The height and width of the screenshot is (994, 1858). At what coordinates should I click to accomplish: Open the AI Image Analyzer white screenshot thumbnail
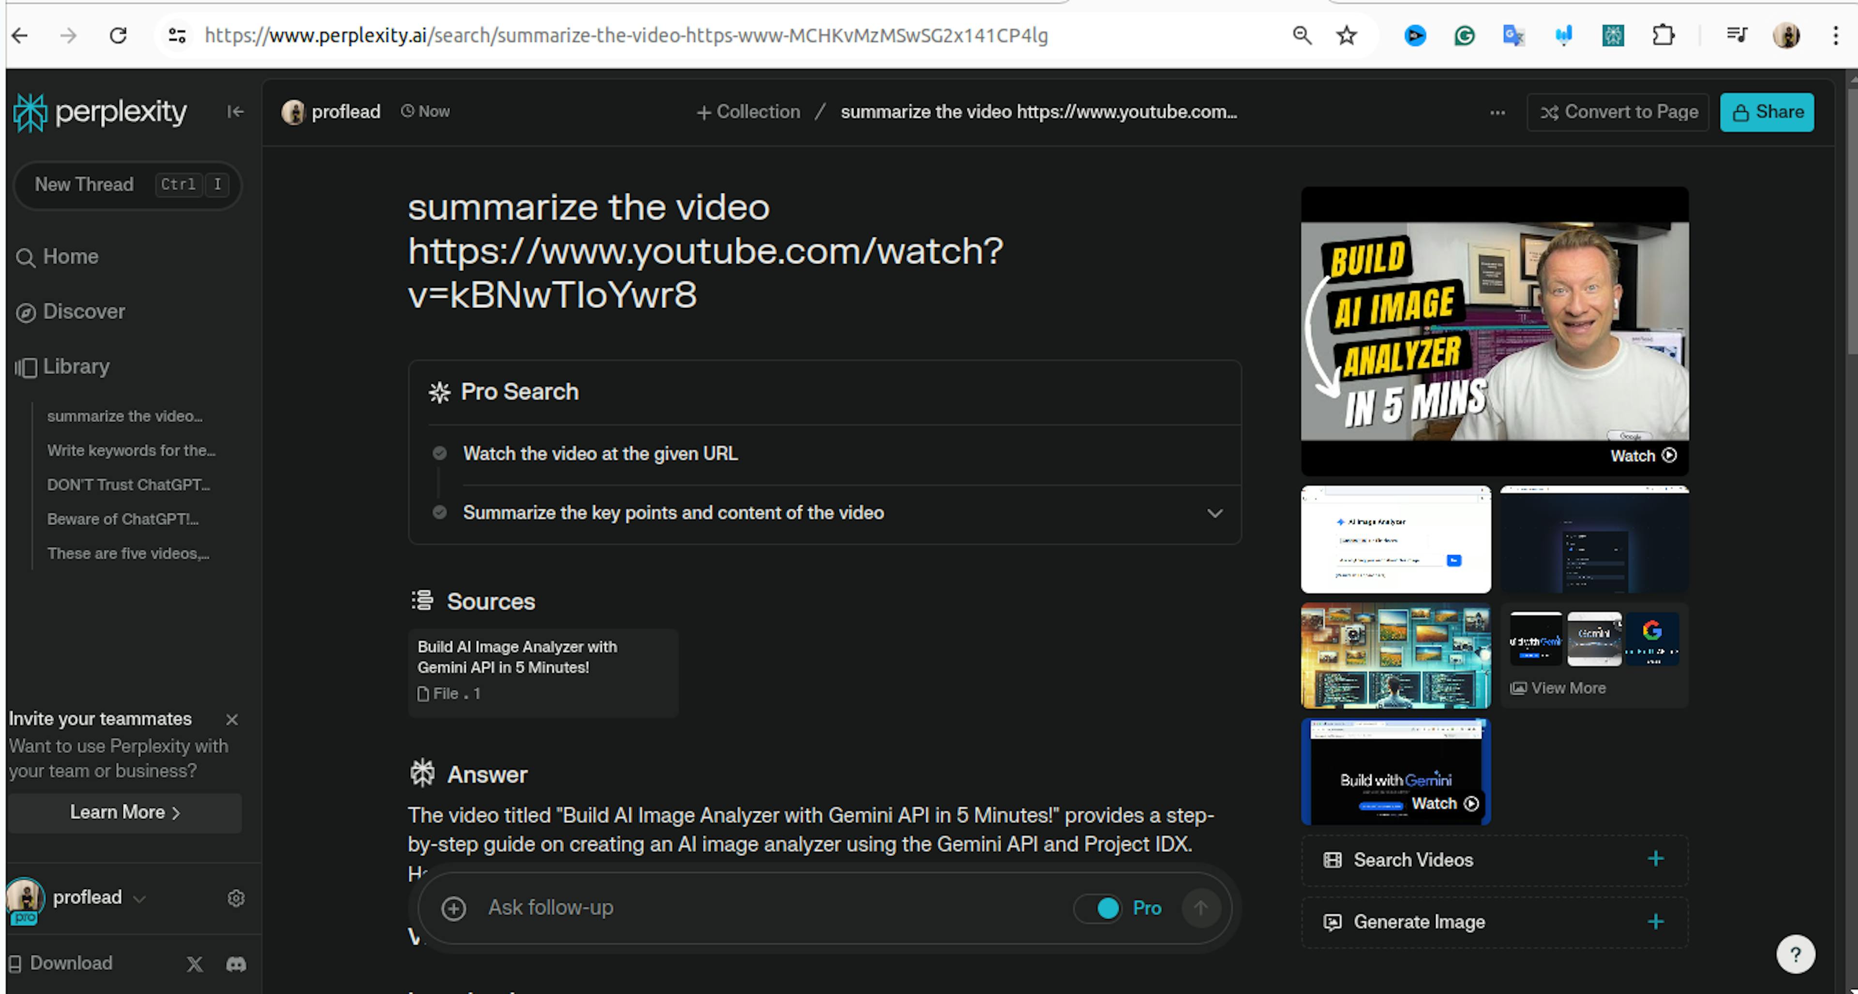click(x=1395, y=539)
